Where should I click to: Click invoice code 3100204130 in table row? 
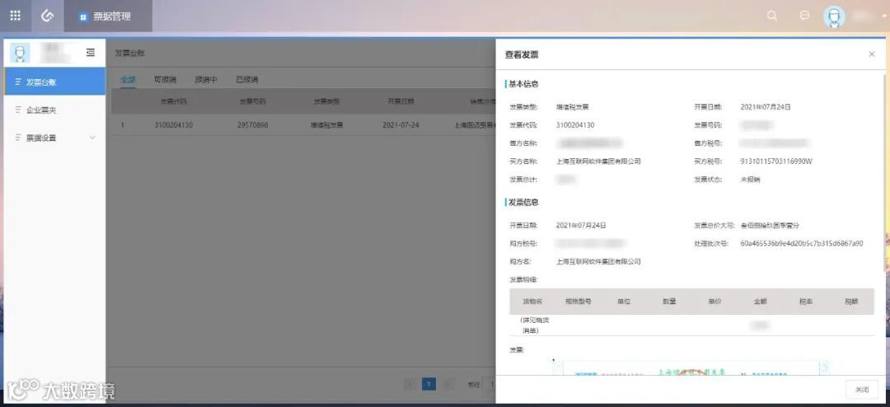coord(173,125)
